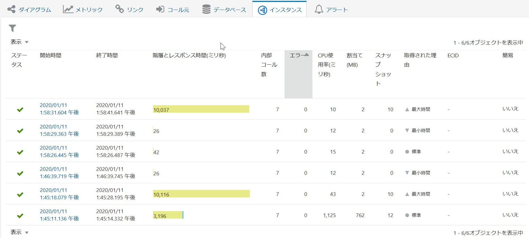529x238 pixels.
Task: Click 最大時間 triangle icon in 1:45:18 row
Action: tap(407, 194)
